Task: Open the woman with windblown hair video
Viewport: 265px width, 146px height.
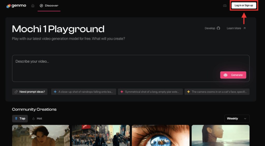Action: point(41,135)
